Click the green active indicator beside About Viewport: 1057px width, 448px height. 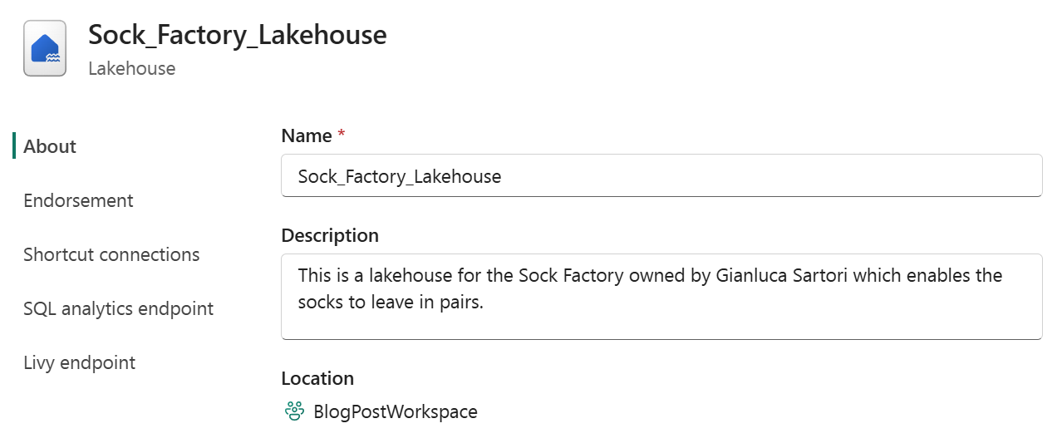coord(14,145)
